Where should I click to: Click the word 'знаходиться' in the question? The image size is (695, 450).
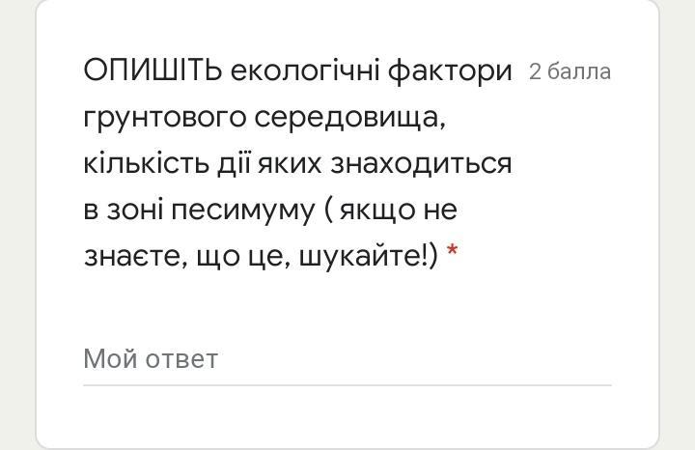pyautogui.click(x=421, y=163)
